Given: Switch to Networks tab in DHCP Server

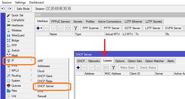Looking at the screenshot, I should coord(94,61).
